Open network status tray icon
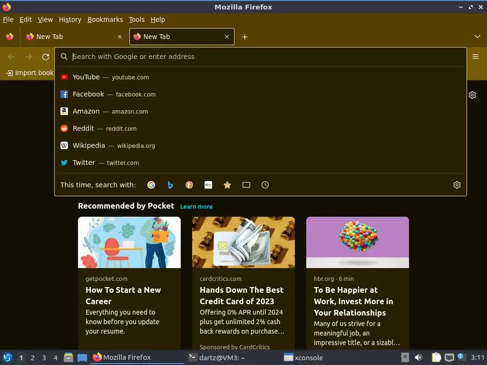This screenshot has height=365, width=487. point(449,357)
